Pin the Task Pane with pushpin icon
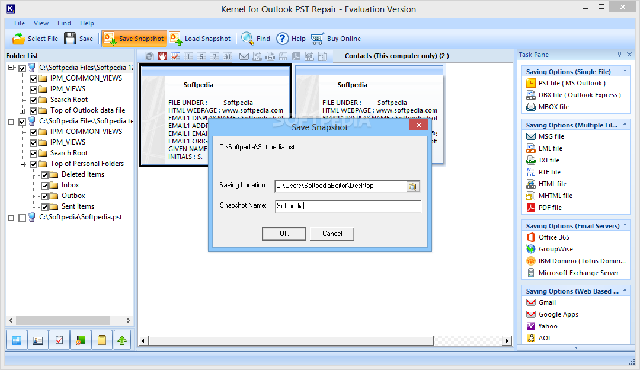Screen dimensions: 640x370 [x=620, y=55]
